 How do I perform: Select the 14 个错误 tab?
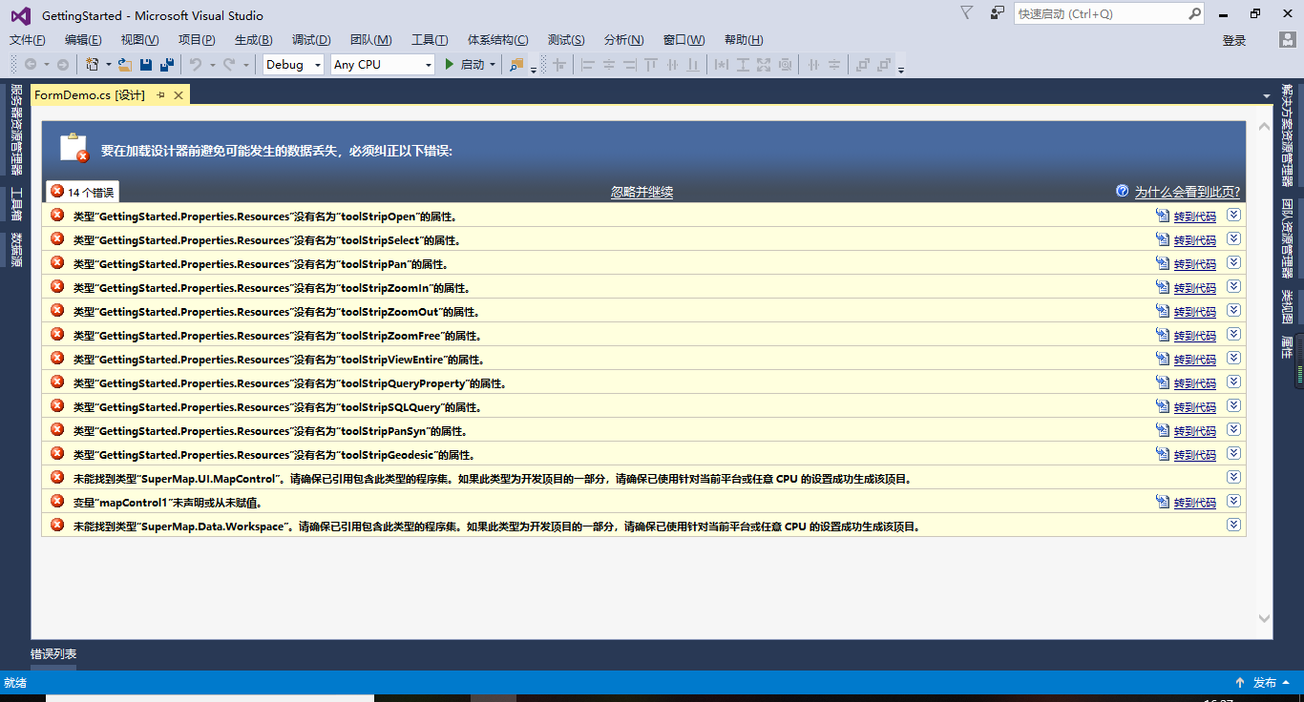[x=83, y=192]
